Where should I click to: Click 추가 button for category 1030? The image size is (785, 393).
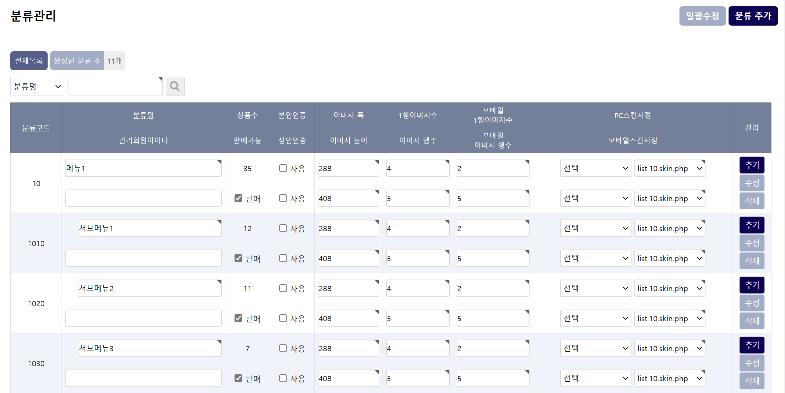click(752, 345)
